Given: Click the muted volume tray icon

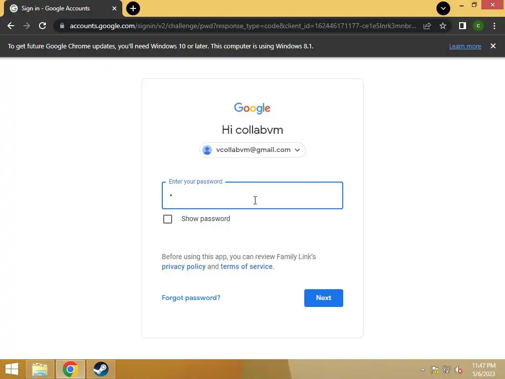Looking at the screenshot, I should coord(459,370).
